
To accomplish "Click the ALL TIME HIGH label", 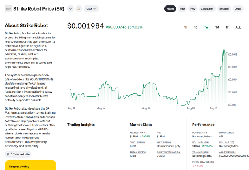I will (x=228, y=152).
